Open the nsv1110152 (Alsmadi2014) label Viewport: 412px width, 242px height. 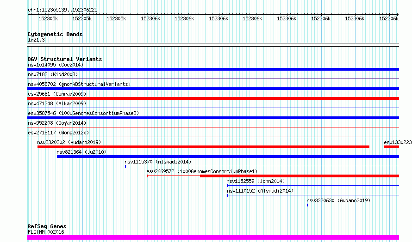click(x=260, y=191)
